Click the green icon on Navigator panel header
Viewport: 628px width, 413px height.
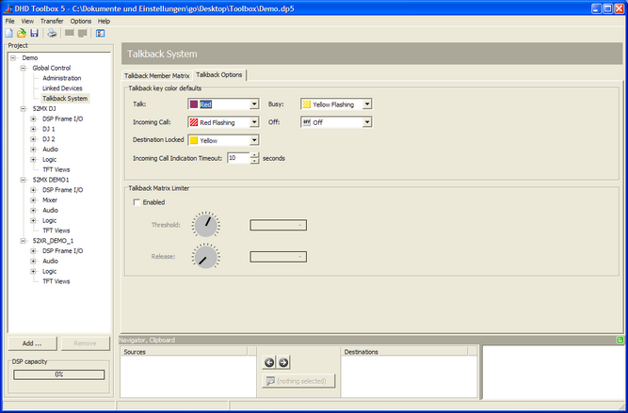[x=620, y=339]
